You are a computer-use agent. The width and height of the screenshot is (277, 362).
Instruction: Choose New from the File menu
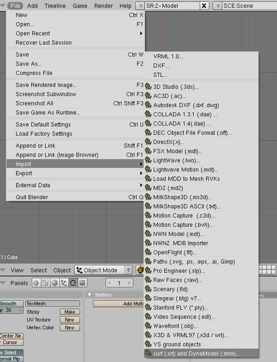click(x=75, y=15)
